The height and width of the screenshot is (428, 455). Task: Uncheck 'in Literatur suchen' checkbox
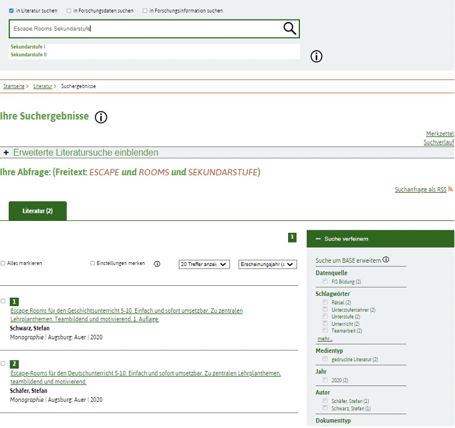click(12, 11)
